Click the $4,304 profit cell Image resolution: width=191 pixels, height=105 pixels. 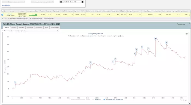coord(58,15)
